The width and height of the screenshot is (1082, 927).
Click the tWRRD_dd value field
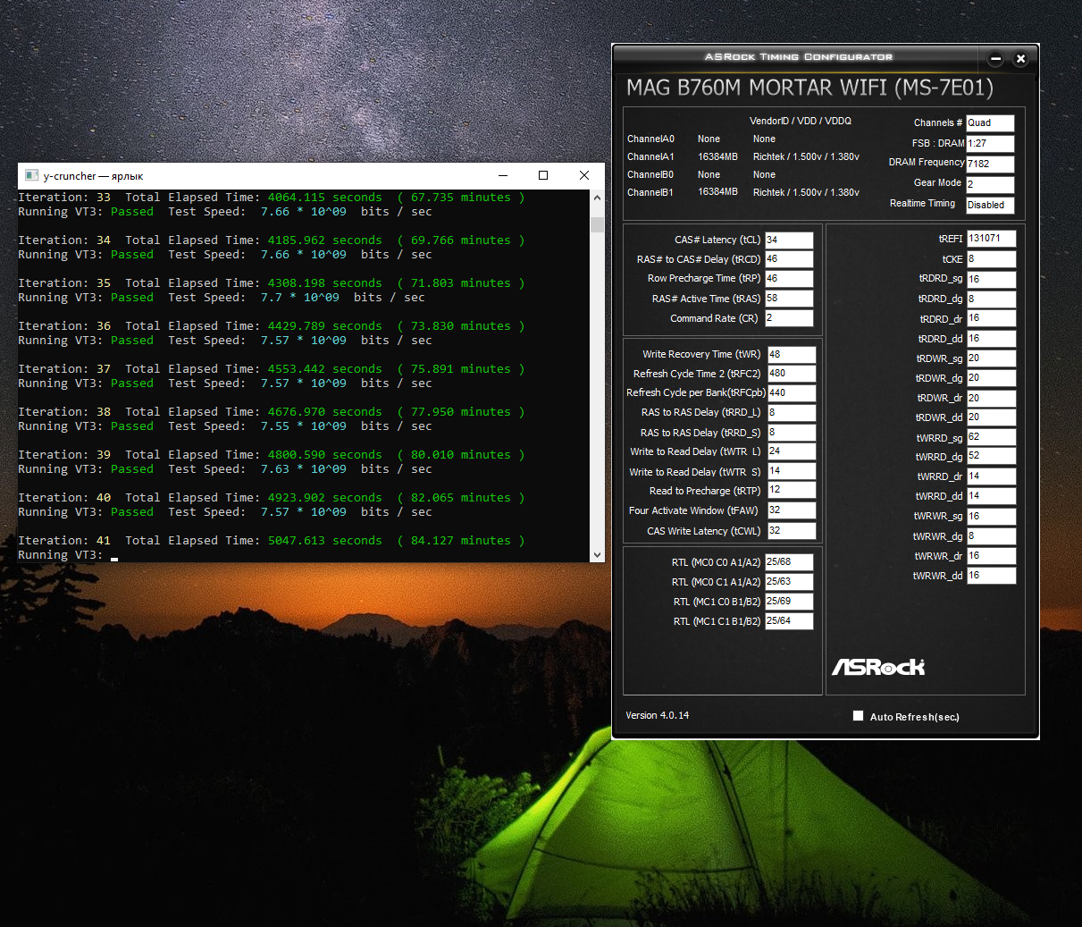pyautogui.click(x=991, y=496)
